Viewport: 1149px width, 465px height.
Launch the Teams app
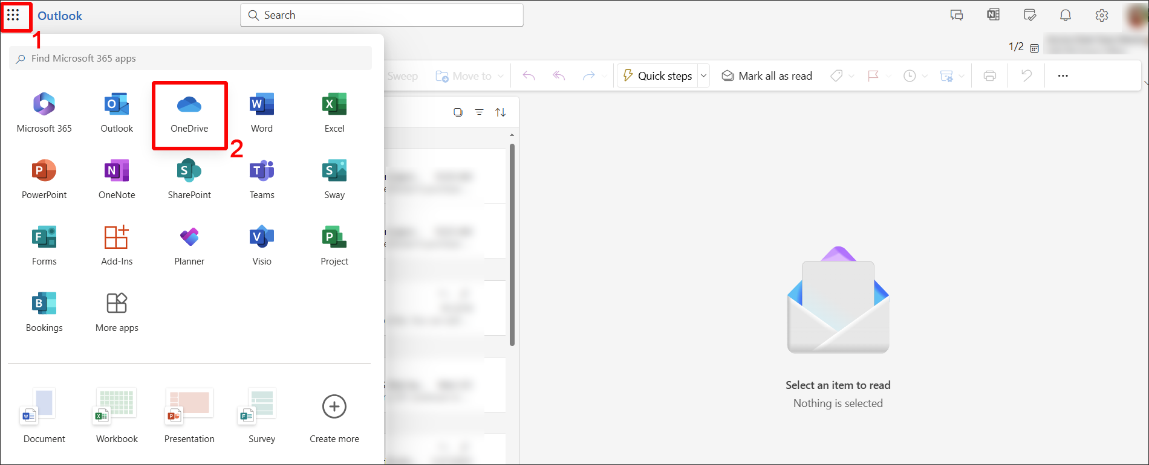coord(262,179)
